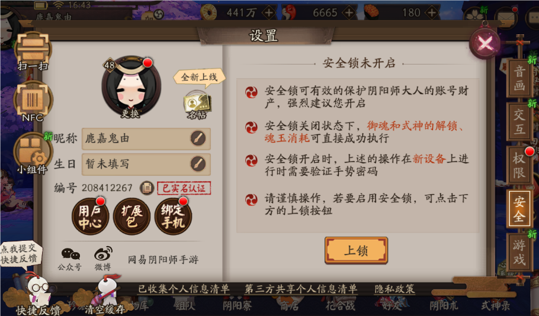Viewport: 539px width, 316px height.
Task: Open the 微博 Weibo icon
Action: point(103,259)
